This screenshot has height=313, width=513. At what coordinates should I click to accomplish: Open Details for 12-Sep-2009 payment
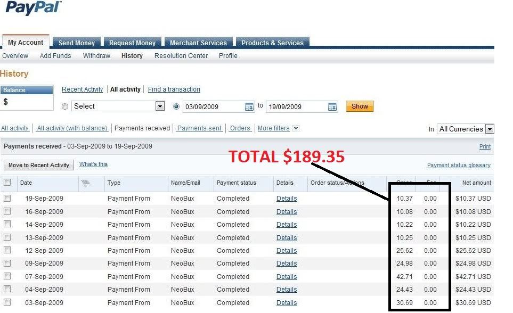pos(287,251)
